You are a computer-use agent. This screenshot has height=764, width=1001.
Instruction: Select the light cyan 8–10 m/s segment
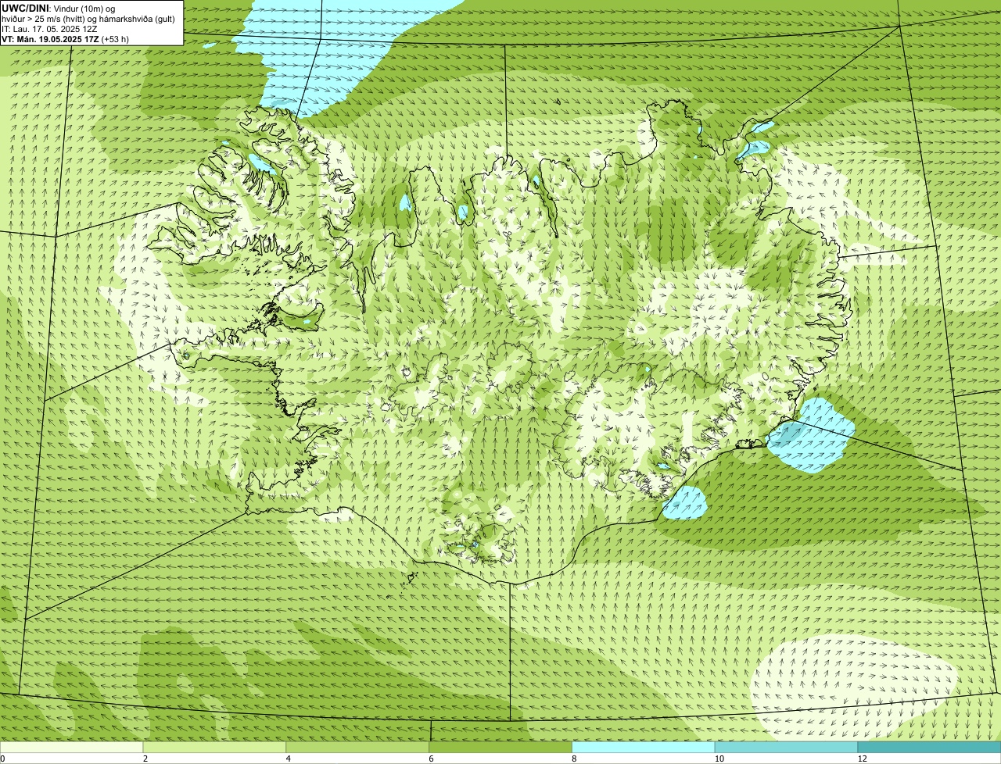(x=644, y=748)
